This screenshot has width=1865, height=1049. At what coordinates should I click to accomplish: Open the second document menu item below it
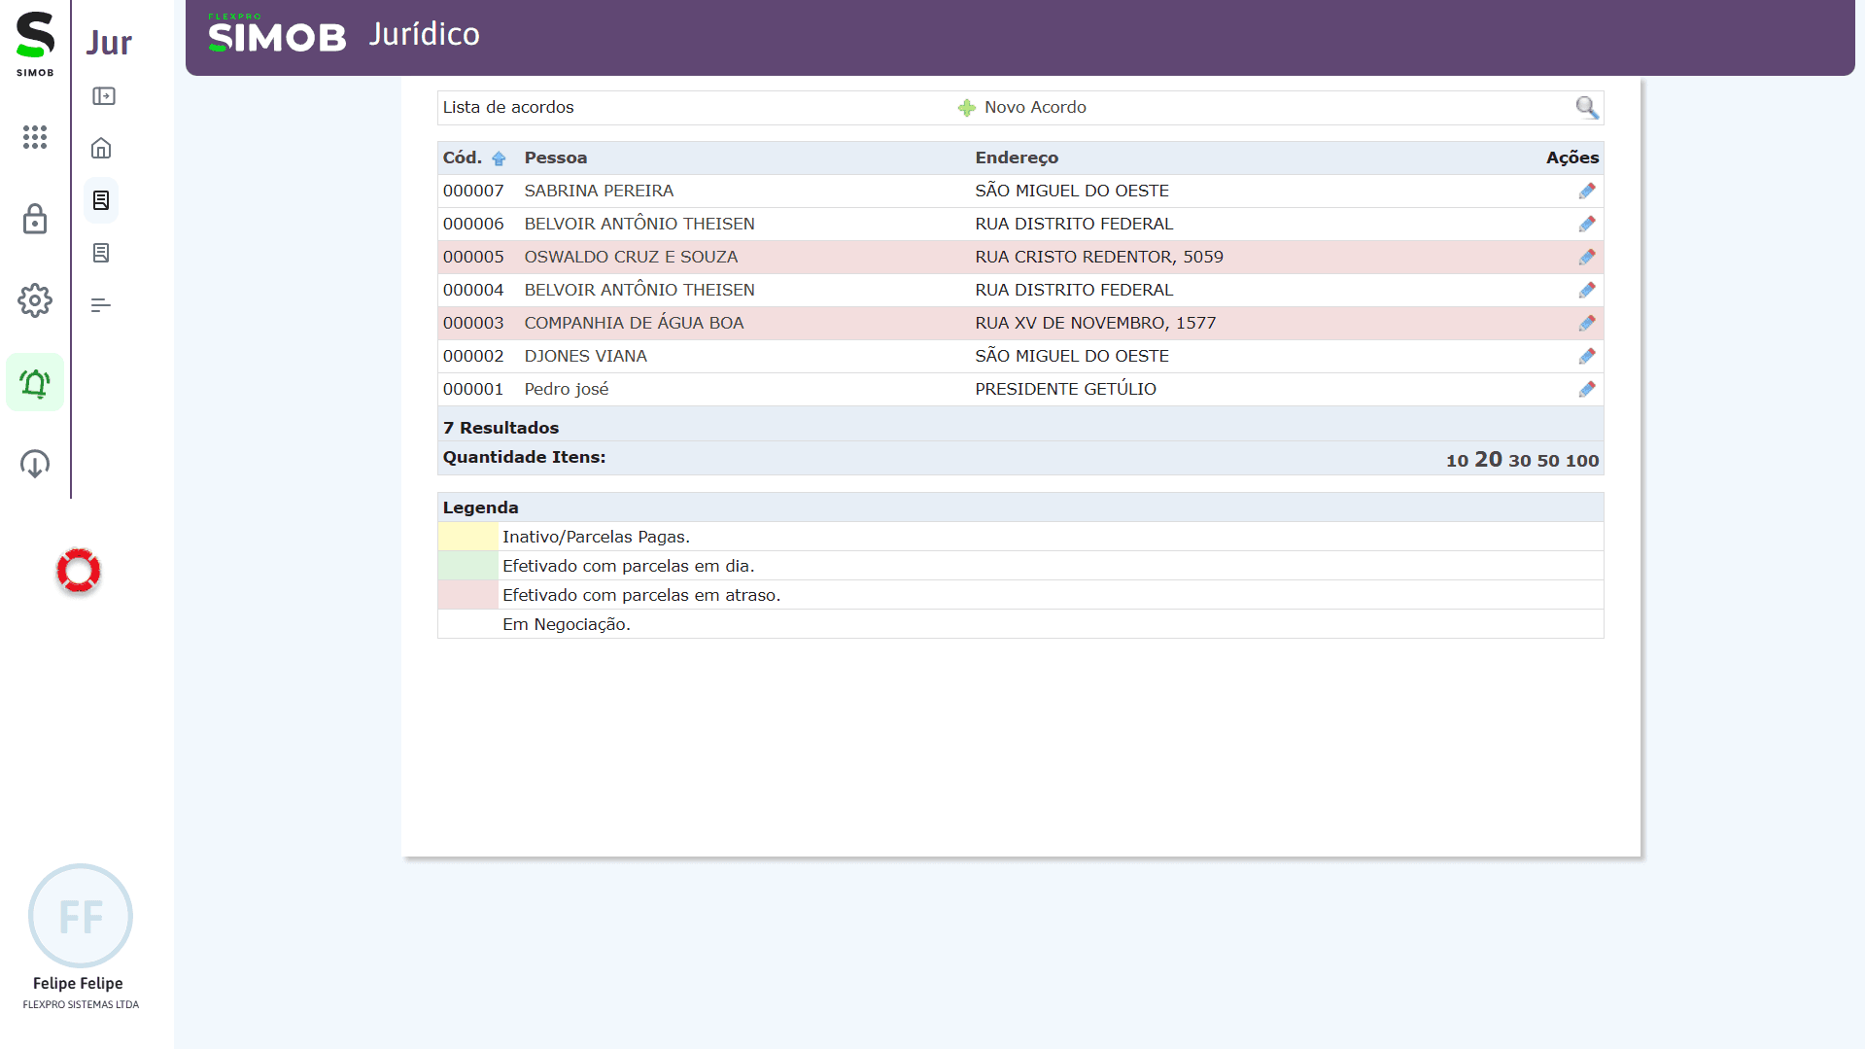[x=101, y=253]
